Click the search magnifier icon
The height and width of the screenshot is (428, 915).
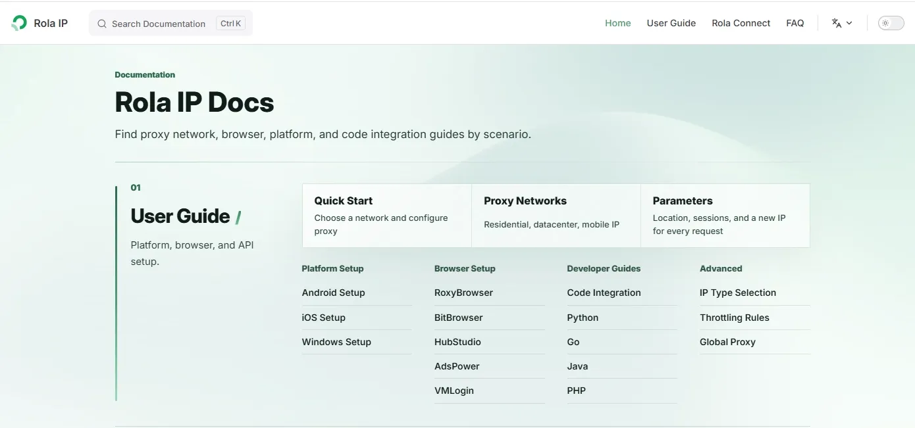point(102,24)
